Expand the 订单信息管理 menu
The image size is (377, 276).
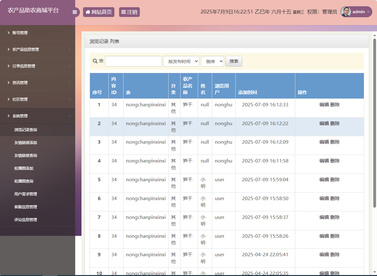[24, 66]
